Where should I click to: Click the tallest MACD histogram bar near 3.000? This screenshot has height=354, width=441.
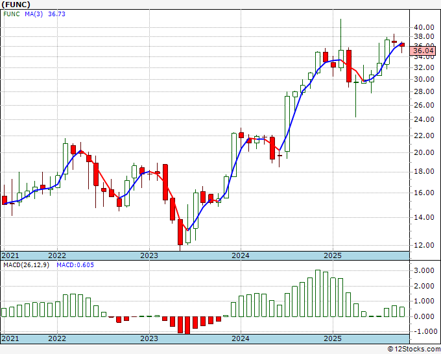318,293
